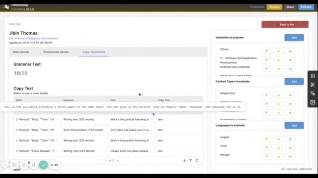Click first rating icon in Bengali row
The height and width of the screenshot is (178, 318).
pyautogui.click(x=266, y=157)
